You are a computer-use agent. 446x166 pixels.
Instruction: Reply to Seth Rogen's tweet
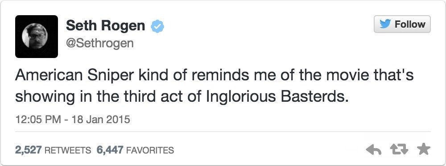point(373,149)
